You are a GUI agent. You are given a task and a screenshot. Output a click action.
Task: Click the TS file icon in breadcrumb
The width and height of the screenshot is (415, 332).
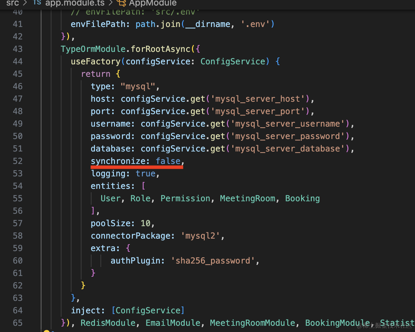37,3
